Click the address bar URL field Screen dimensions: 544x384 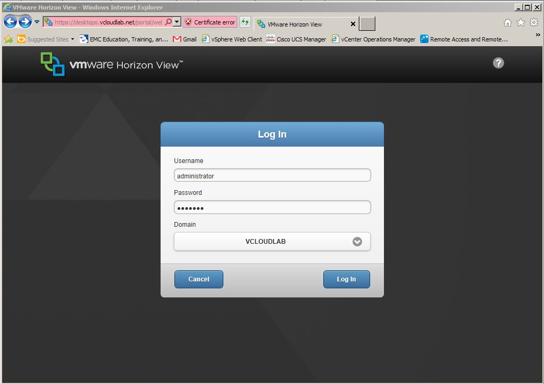[108, 22]
